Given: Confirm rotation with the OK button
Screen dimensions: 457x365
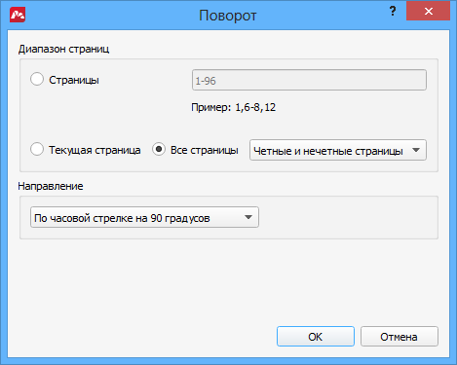Looking at the screenshot, I should 316,337.
